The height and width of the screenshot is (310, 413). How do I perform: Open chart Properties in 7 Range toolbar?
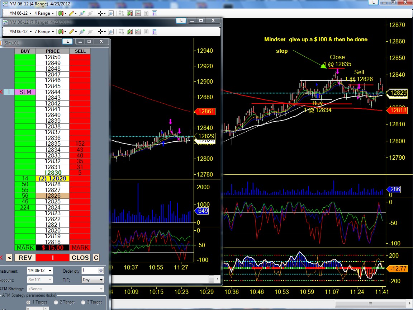[155, 32]
